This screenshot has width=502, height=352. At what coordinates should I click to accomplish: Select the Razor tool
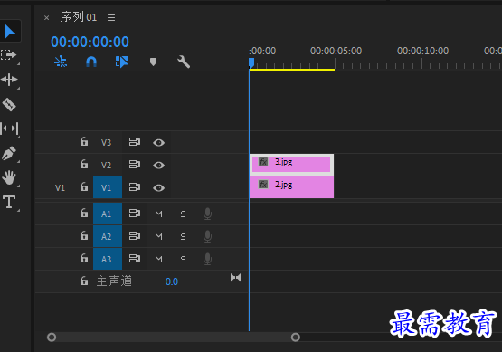point(9,104)
